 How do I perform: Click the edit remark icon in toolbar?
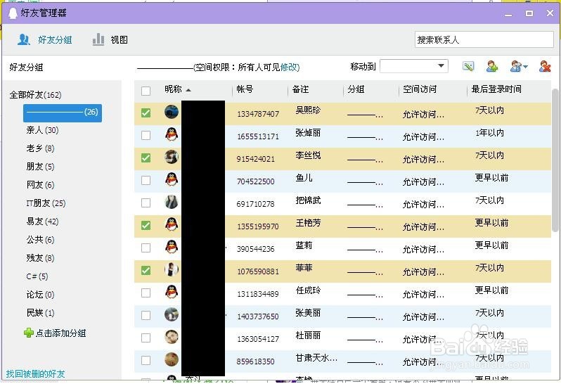pos(468,66)
